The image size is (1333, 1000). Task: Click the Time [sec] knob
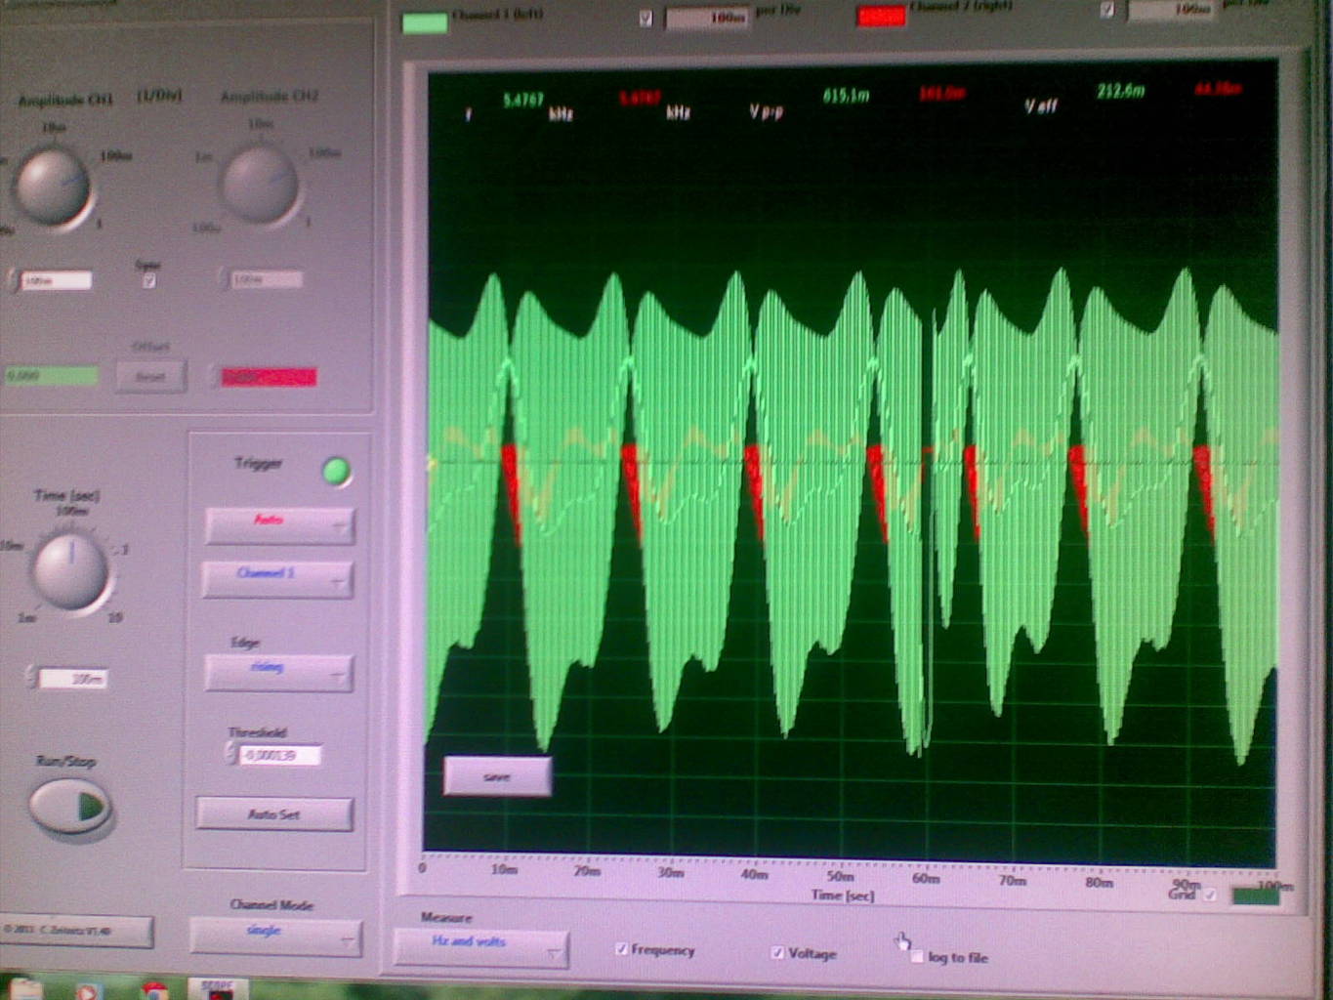(x=70, y=572)
